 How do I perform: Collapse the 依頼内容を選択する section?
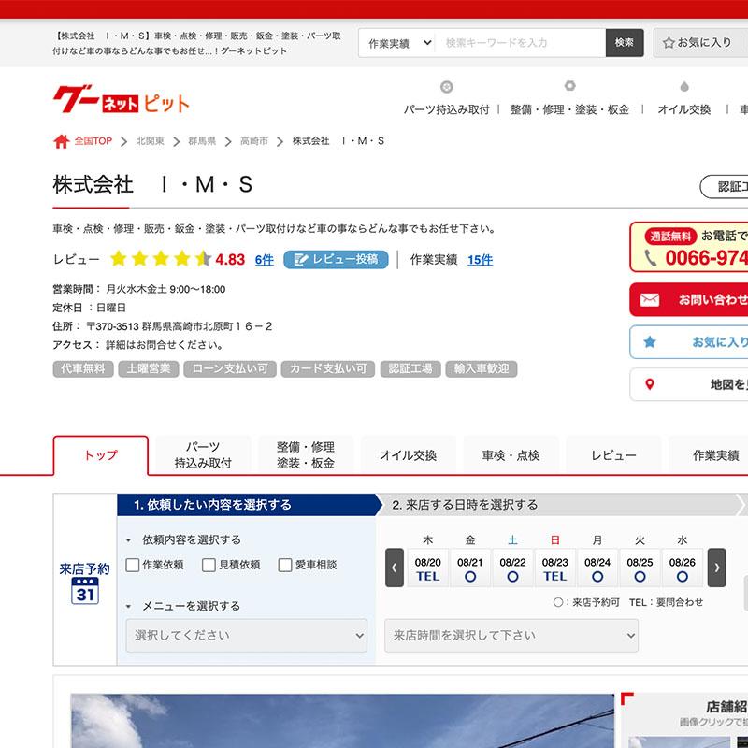point(128,540)
